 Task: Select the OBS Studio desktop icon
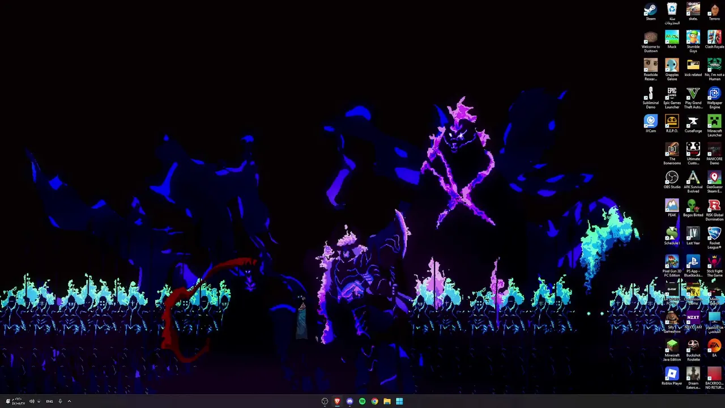pos(672,180)
